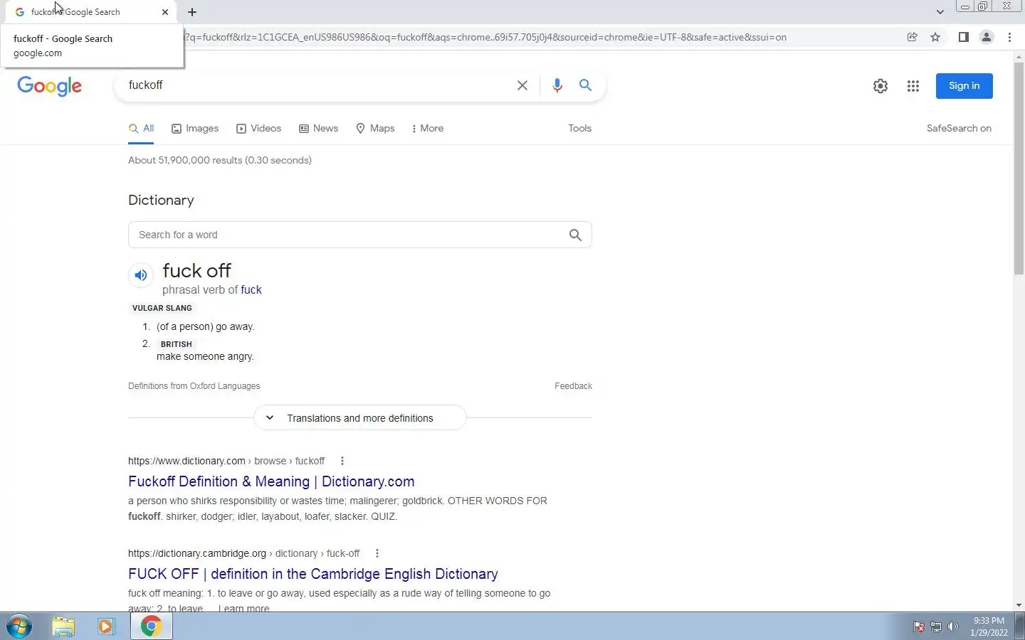Click the dictionary word search magnifier icon
Viewport: 1025px width, 640px height.
coord(575,235)
